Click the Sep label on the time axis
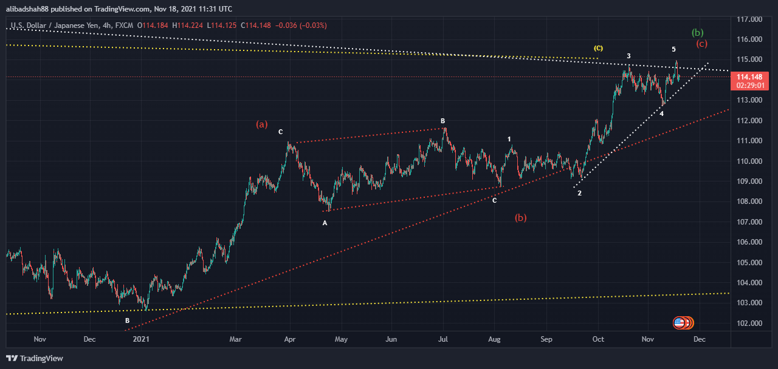The width and height of the screenshot is (778, 369). [546, 340]
